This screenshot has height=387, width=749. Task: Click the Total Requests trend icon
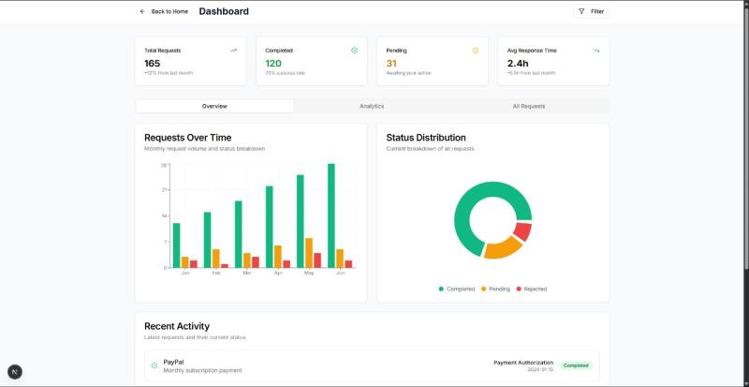[233, 50]
